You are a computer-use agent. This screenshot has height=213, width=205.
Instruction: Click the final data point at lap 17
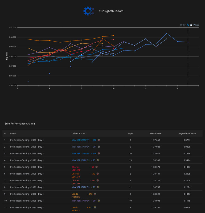click(x=188, y=42)
